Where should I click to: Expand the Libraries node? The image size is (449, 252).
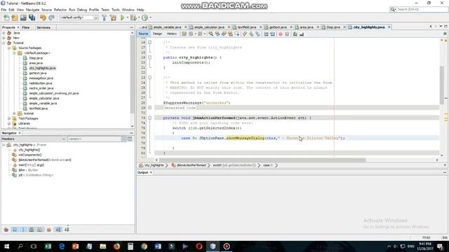coord(9,124)
